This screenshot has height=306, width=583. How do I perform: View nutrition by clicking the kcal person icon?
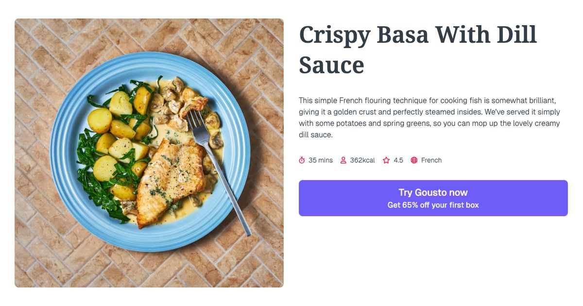(x=344, y=160)
